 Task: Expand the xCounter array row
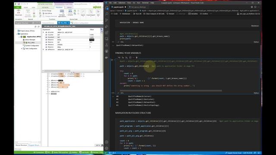tap(43, 32)
